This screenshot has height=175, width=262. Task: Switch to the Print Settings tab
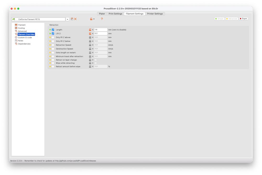point(116,14)
